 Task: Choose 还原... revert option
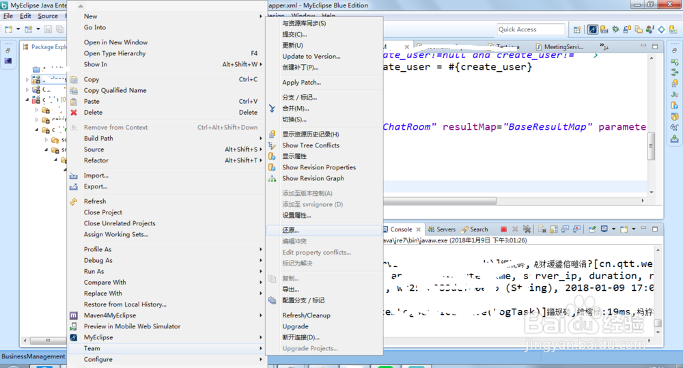[x=324, y=230]
